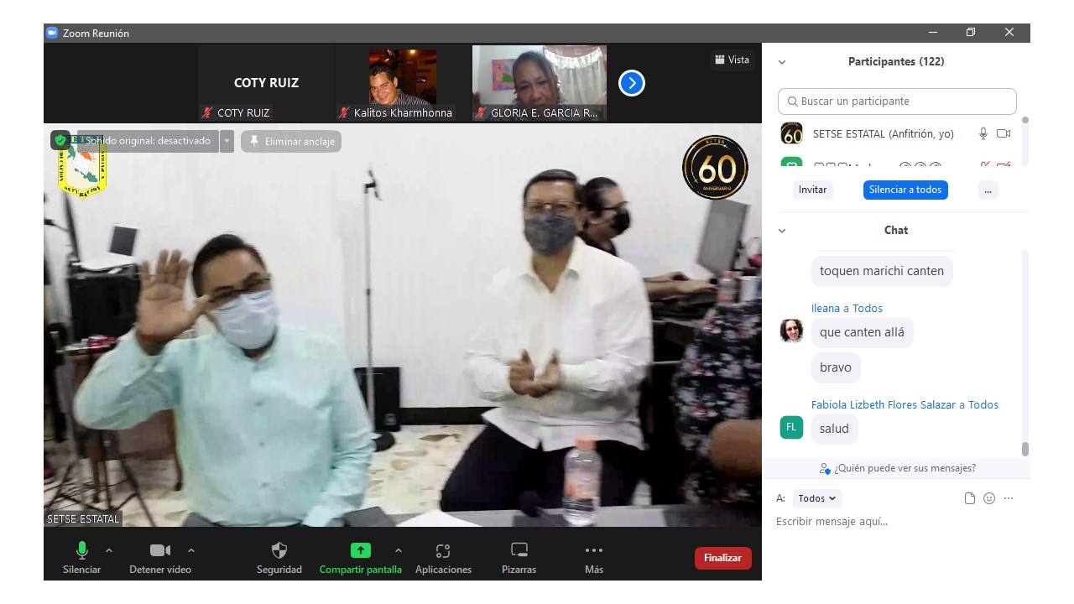The height and width of the screenshot is (604, 1074).
Task: Click SETSE ESTATAL name label on main video
Action: [x=83, y=518]
